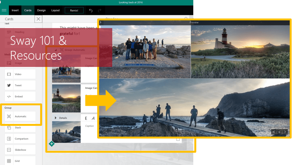The width and height of the screenshot is (295, 165).
Task: Add a Tweet card
Action: 20,85
